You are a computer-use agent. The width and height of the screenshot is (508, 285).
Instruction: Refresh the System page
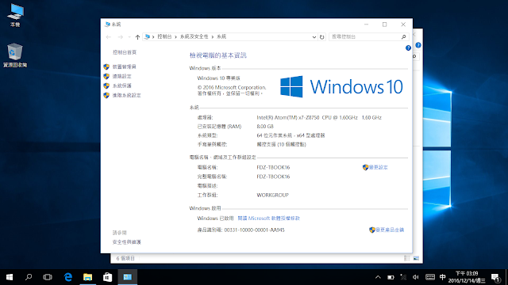pyautogui.click(x=321, y=37)
